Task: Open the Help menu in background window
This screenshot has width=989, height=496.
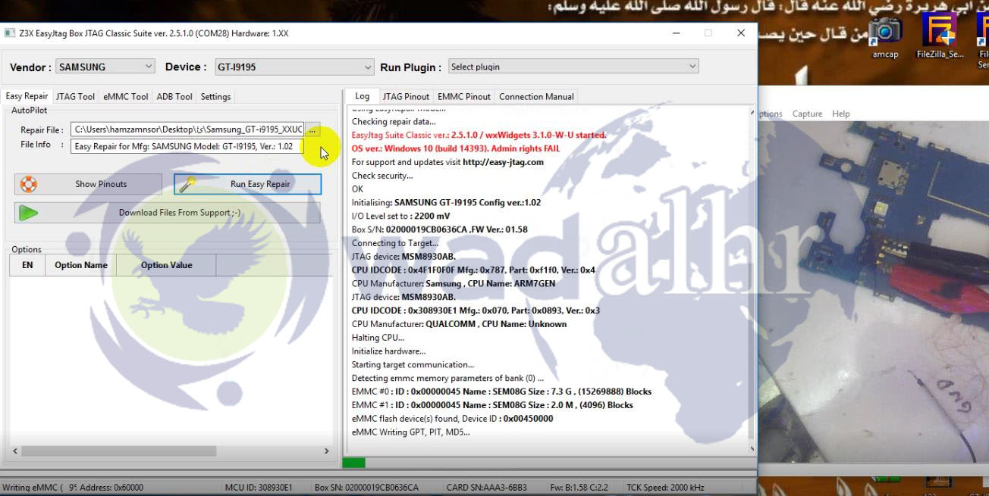Action: click(x=840, y=114)
